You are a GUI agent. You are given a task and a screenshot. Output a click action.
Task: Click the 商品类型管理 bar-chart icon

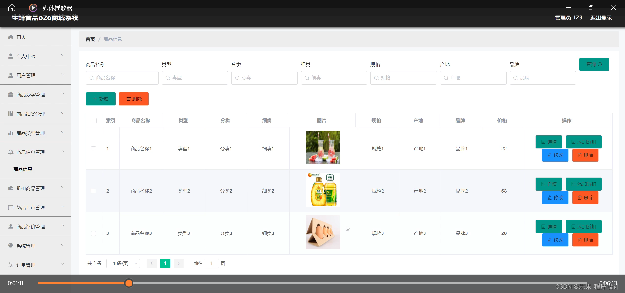pyautogui.click(x=11, y=133)
